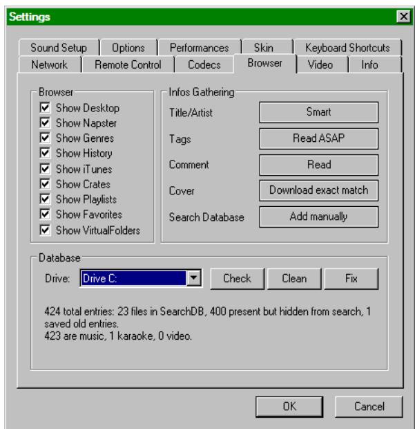Close the Settings window

pos(404,17)
